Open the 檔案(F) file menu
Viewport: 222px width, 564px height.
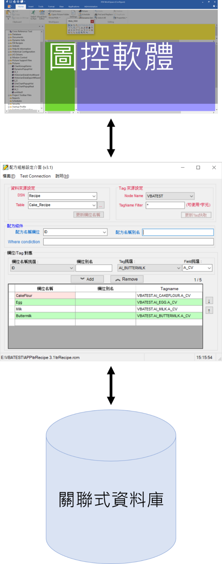point(9,176)
